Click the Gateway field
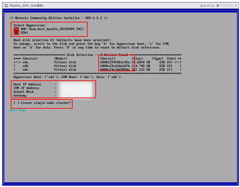 click(75, 95)
